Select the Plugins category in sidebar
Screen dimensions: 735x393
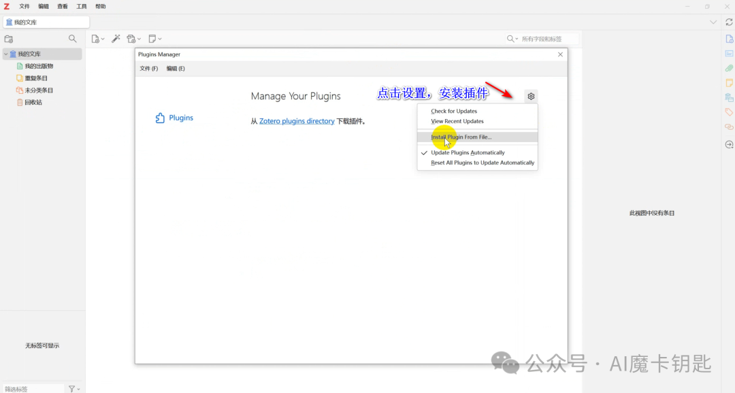[x=174, y=118]
